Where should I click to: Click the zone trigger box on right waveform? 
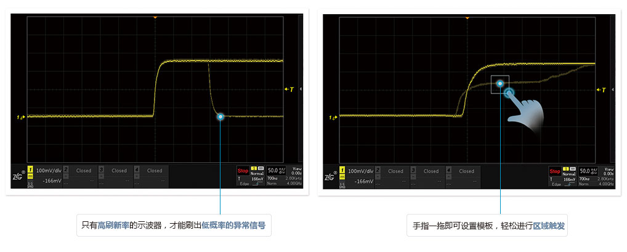(x=500, y=84)
